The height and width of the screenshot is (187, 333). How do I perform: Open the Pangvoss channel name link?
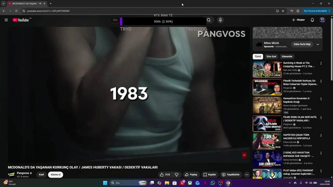23,173
